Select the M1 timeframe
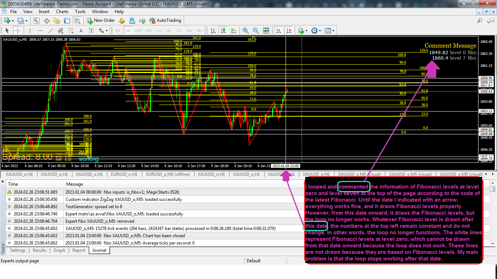Screen dimensions: 497x279 point(118,31)
